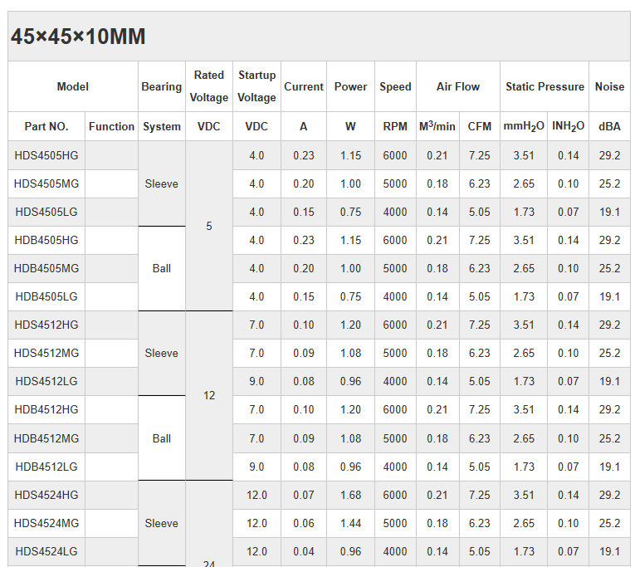The width and height of the screenshot is (635, 567).
Task: Select the HDS4524HG part number
Action: point(46,495)
